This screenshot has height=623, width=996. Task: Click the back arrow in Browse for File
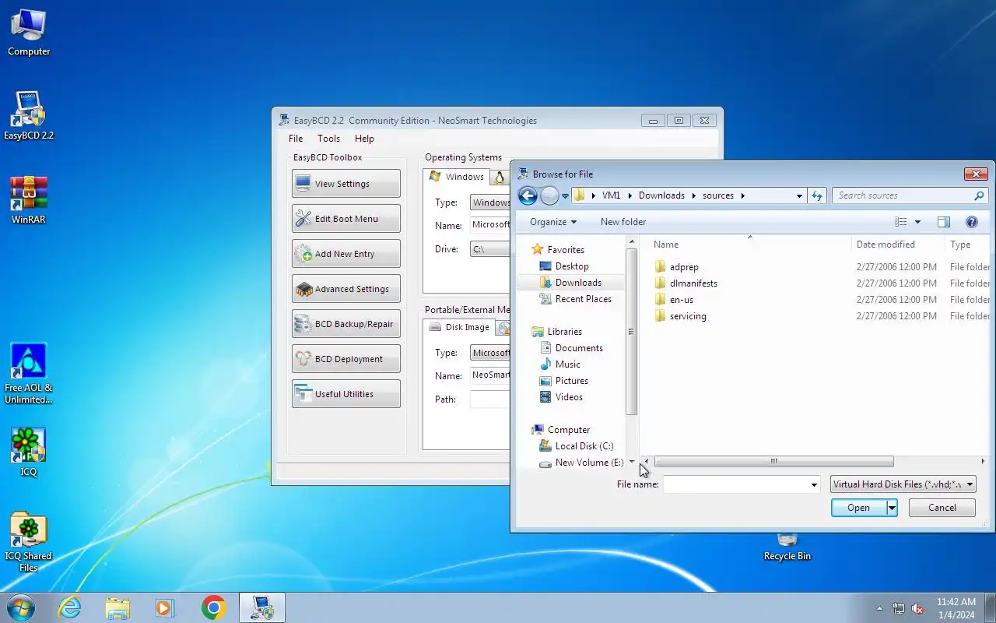point(528,196)
